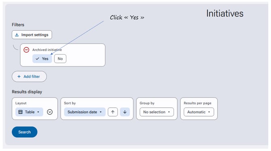Click the table grid icon in Layout

click(x=20, y=112)
